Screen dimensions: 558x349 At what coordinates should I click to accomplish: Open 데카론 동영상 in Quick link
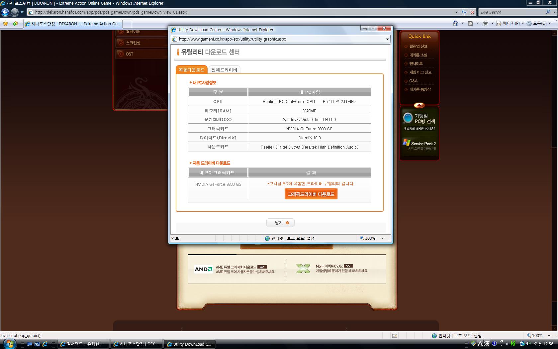420,90
